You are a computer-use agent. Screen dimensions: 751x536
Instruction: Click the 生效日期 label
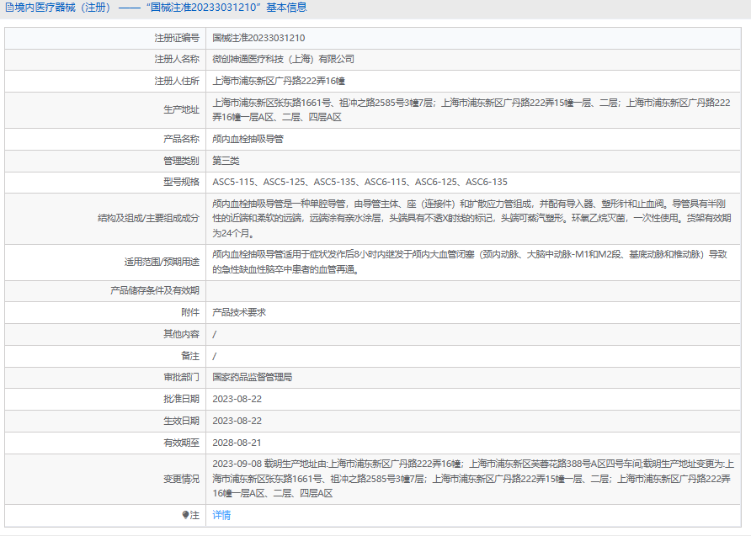(x=181, y=421)
